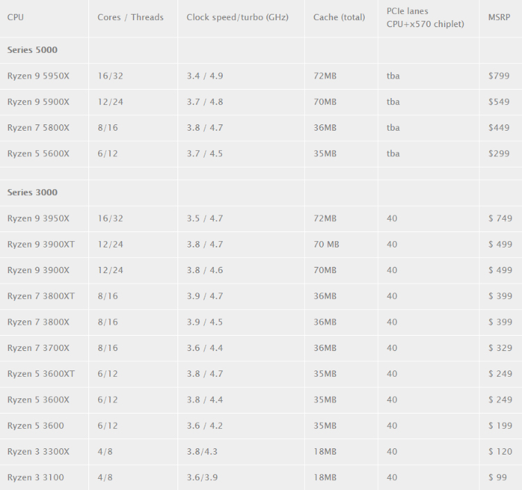Click the 3.6/3.9 clock speed
The image size is (522, 490).
pos(202,477)
